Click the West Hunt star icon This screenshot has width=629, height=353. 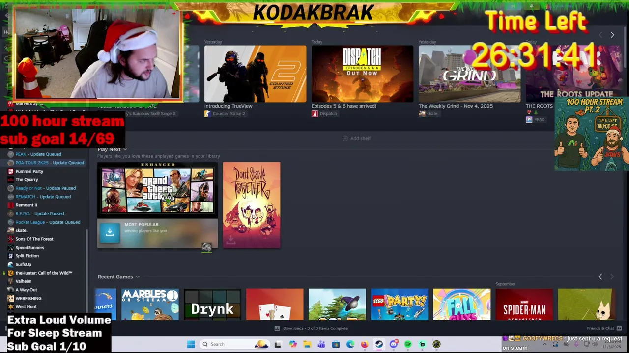(11, 307)
